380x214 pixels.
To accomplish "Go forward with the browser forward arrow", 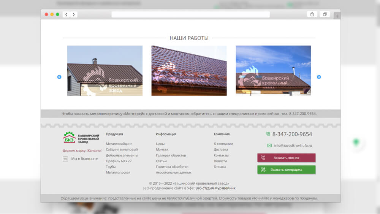I will (x=74, y=14).
